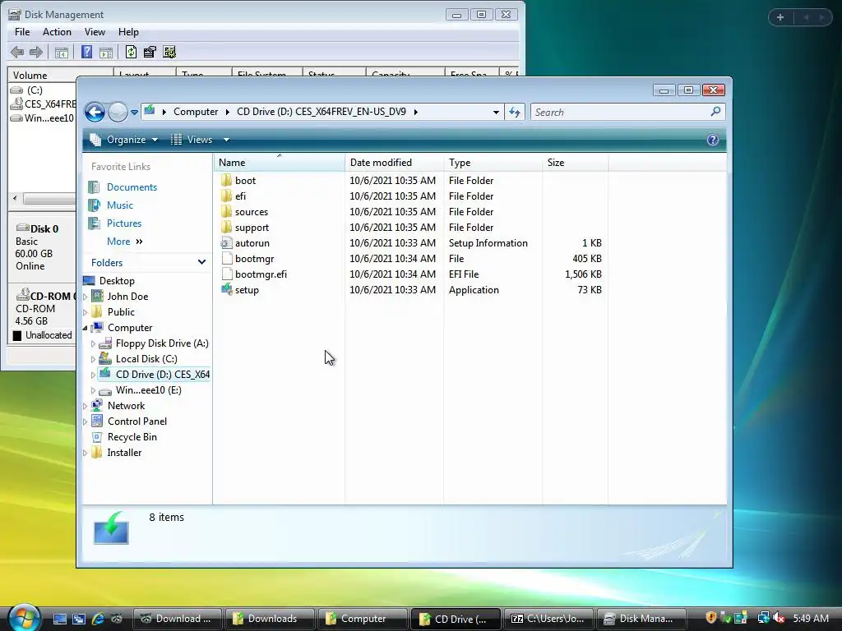Expand the Floppy Disk Drive (A:) node
This screenshot has height=631, width=842.
[94, 343]
